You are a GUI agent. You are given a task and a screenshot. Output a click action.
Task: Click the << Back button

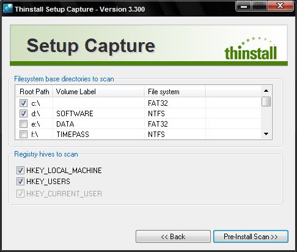(x=173, y=237)
